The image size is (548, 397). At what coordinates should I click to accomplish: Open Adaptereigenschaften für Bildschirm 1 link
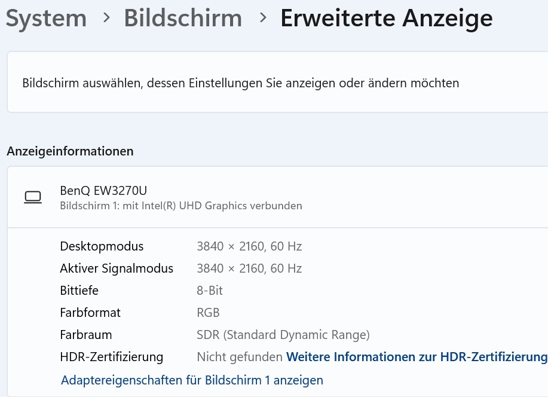192,380
